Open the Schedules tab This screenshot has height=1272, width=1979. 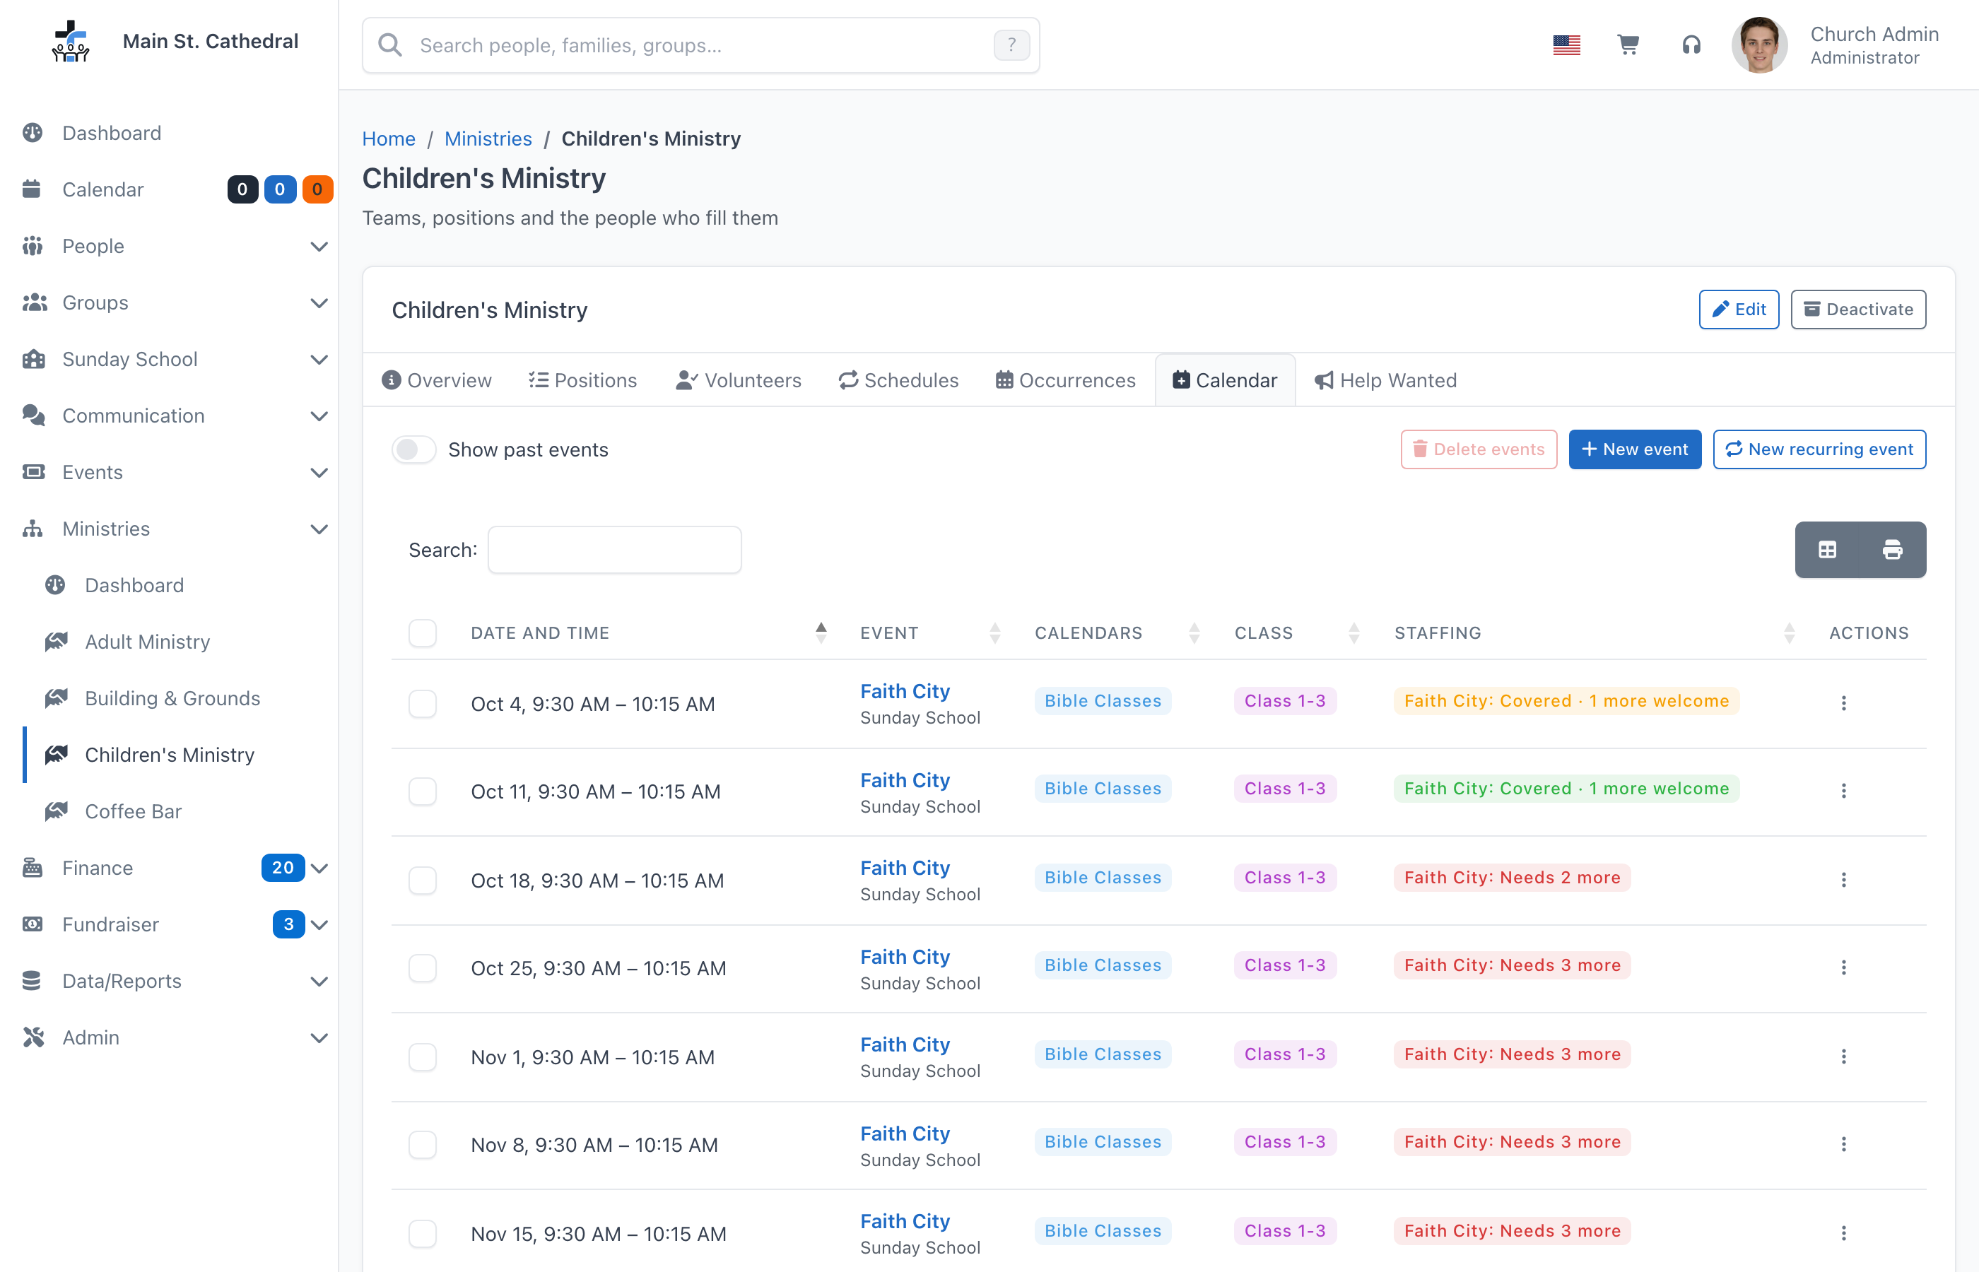[x=898, y=380]
